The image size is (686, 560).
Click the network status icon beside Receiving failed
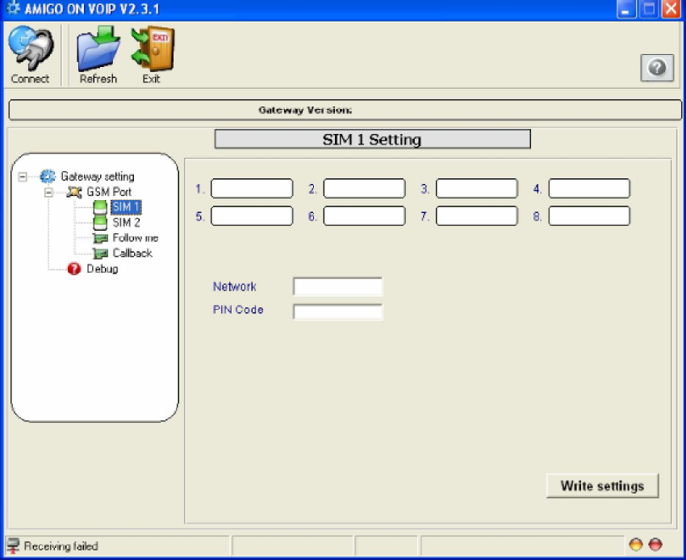pos(13,545)
